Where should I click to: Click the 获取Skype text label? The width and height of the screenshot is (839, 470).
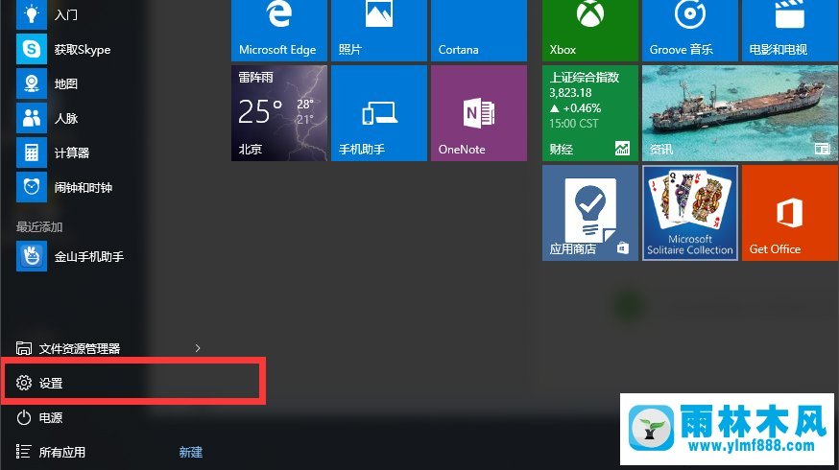click(83, 50)
